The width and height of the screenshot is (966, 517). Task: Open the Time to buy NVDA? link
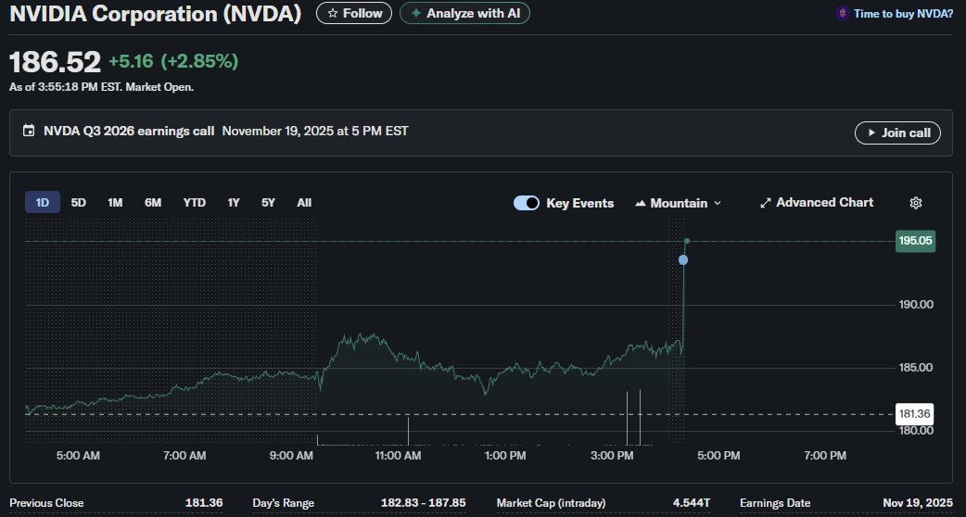click(903, 14)
